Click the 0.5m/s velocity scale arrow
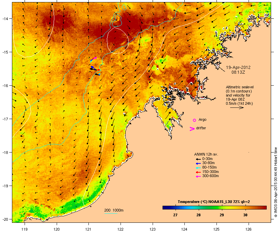Screen dimensions: 280x232 [237, 107]
